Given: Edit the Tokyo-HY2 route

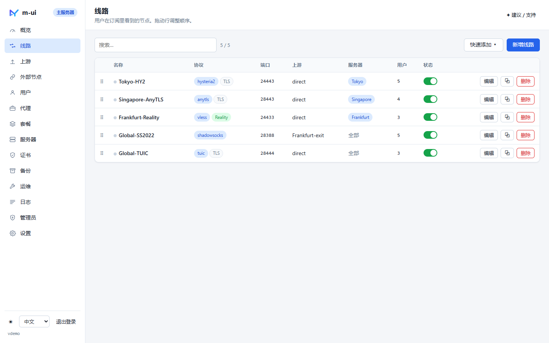Looking at the screenshot, I should 489,81.
